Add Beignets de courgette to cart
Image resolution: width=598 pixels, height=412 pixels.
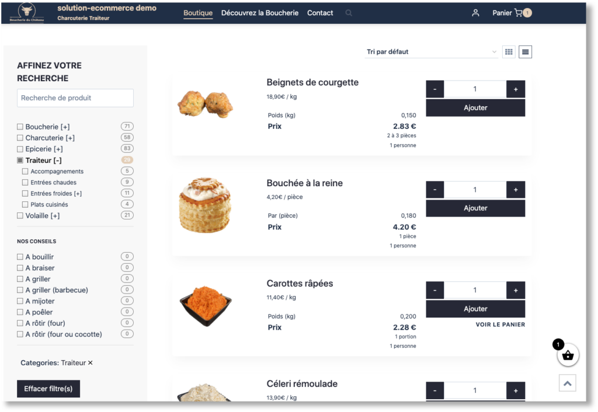[x=475, y=108]
